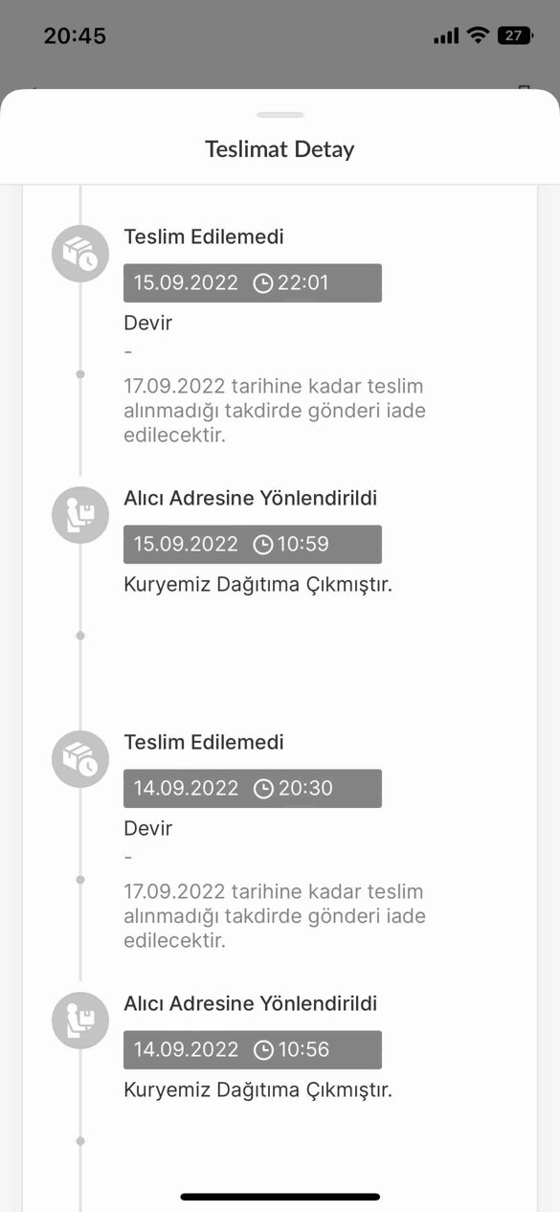Tap the courier icon beside 15.09.2022 10:59 entry
Screen dimensions: 560x1212
point(80,515)
